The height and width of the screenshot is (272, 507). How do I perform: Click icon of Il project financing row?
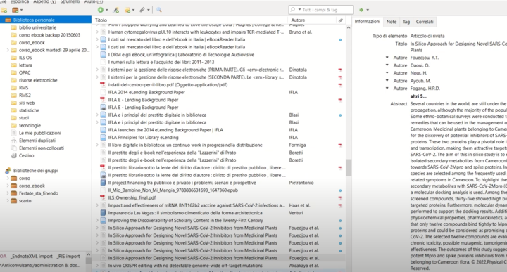pos(103,183)
